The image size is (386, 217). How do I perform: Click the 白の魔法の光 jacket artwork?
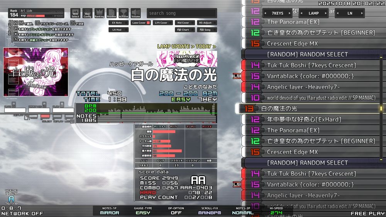36,72
